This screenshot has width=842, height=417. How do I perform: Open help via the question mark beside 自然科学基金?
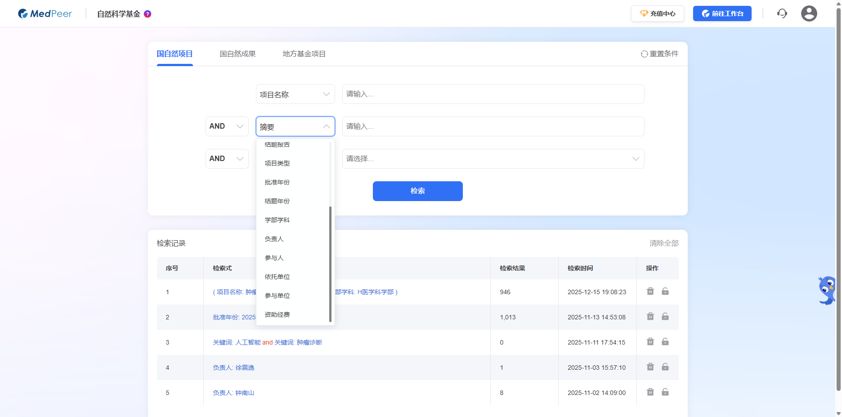pyautogui.click(x=148, y=14)
